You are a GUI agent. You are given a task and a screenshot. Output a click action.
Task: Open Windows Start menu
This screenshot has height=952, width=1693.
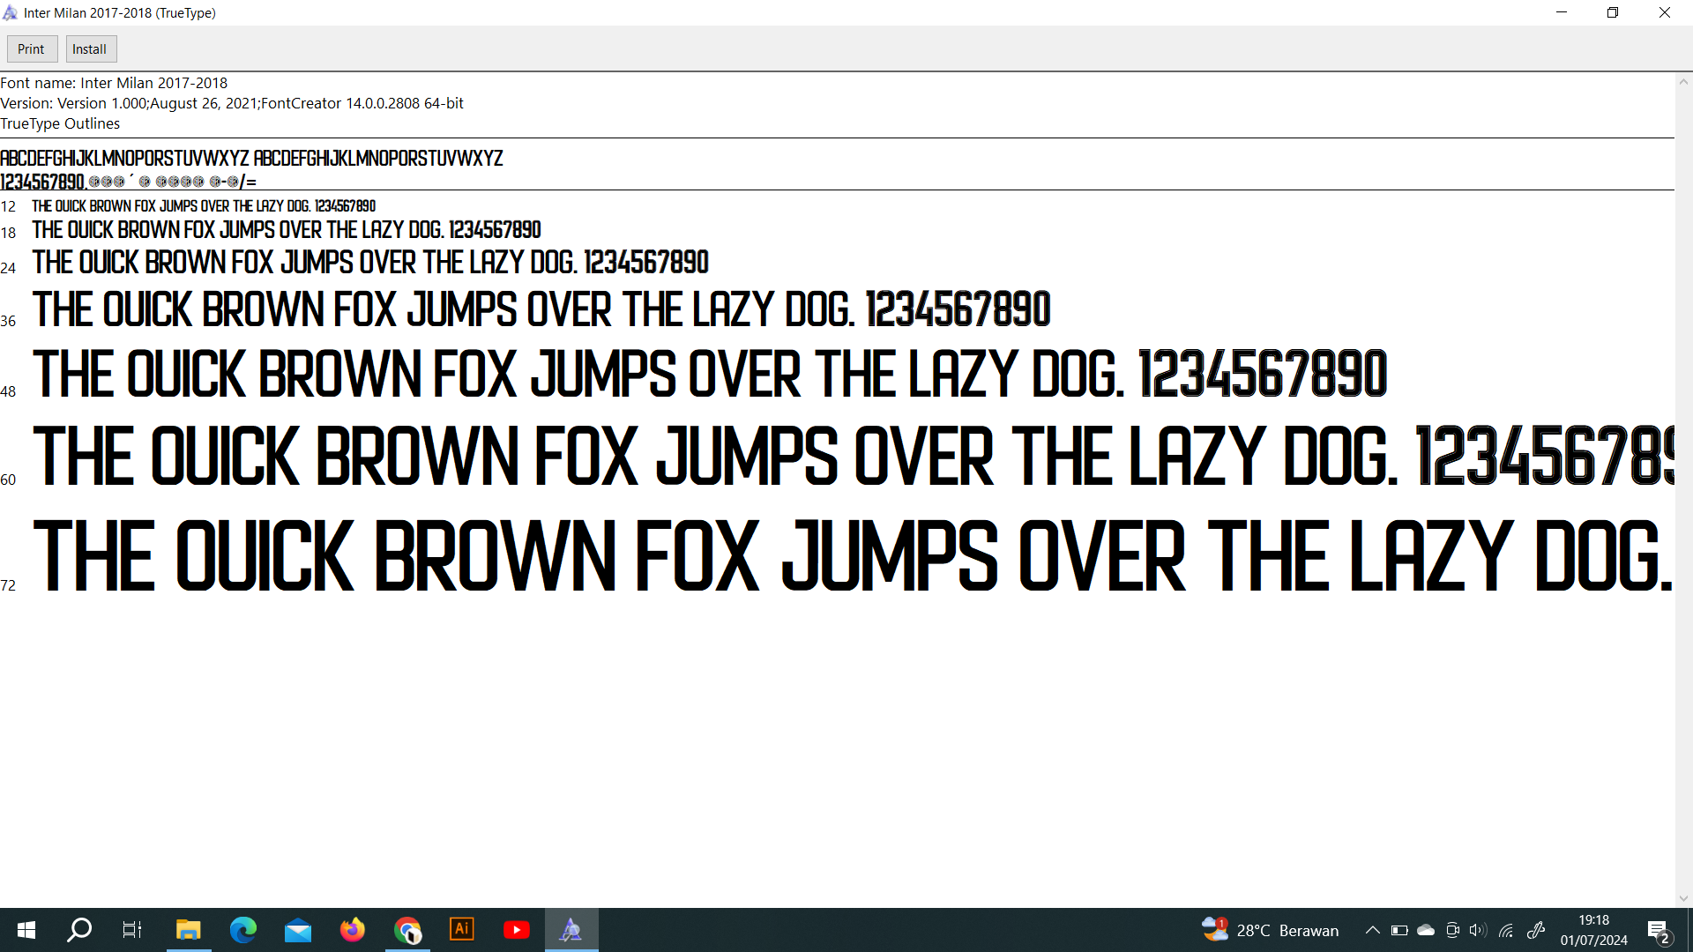[26, 930]
